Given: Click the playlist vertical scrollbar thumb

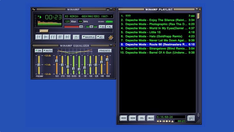Looking at the screenshot, I should 198,16.
